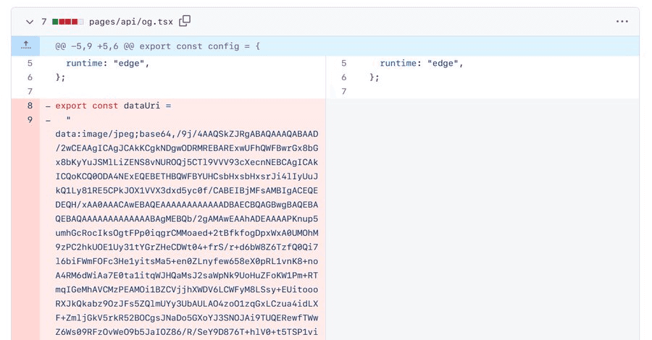The image size is (652, 340).
Task: Select deleted line number 8
Action: (x=30, y=106)
